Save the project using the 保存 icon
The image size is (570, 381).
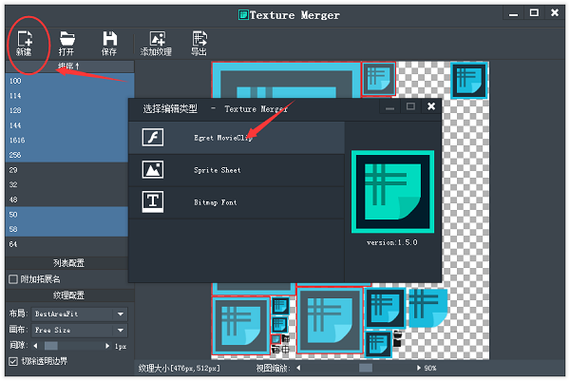click(x=109, y=44)
